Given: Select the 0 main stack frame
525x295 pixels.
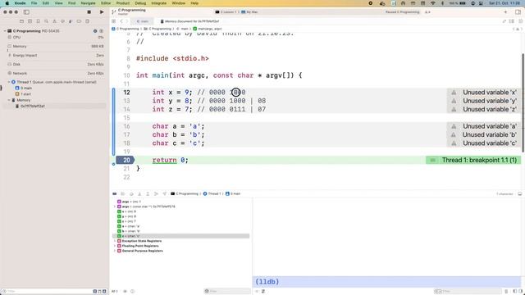Looking at the screenshot, I should [24, 88].
